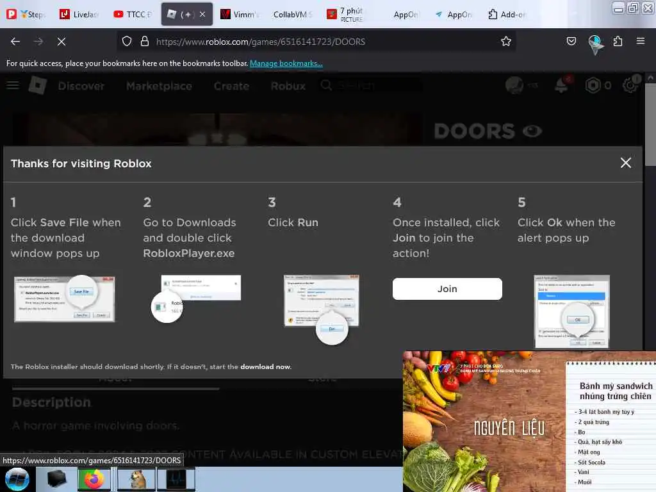Viewport: 656px width, 492px height.
Task: Close the active Roblox browser tab
Action: 202,14
